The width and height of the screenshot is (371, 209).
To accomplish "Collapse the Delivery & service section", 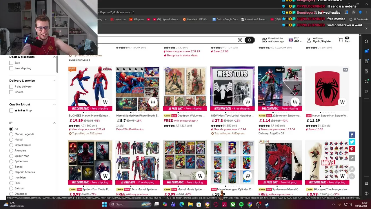I will click(x=54, y=81).
